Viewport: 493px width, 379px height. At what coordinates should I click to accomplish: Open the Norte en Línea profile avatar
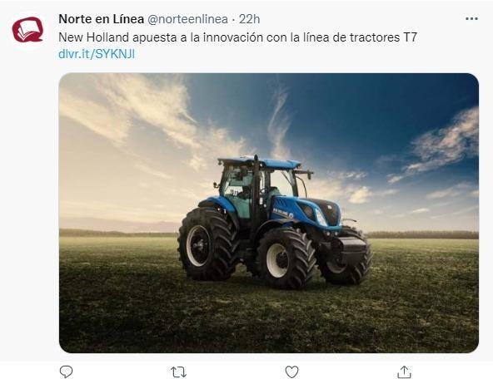click(x=27, y=30)
